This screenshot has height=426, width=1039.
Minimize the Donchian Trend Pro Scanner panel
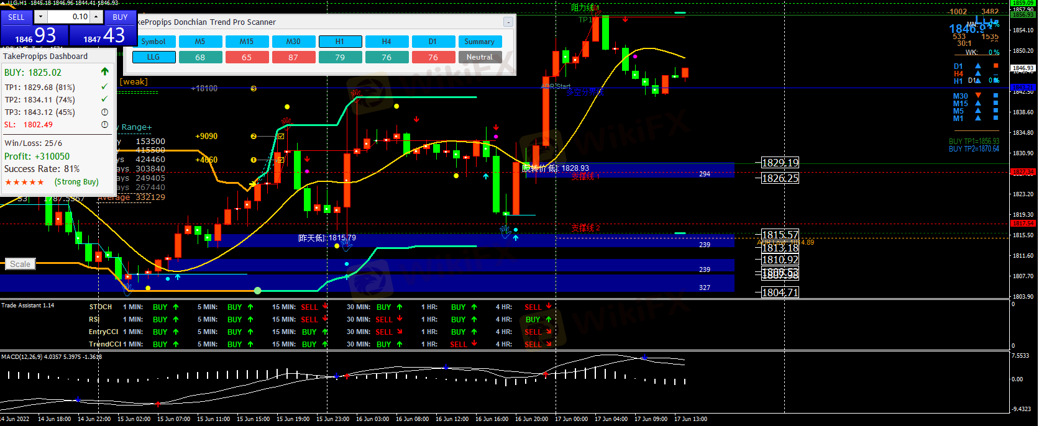tap(508, 22)
